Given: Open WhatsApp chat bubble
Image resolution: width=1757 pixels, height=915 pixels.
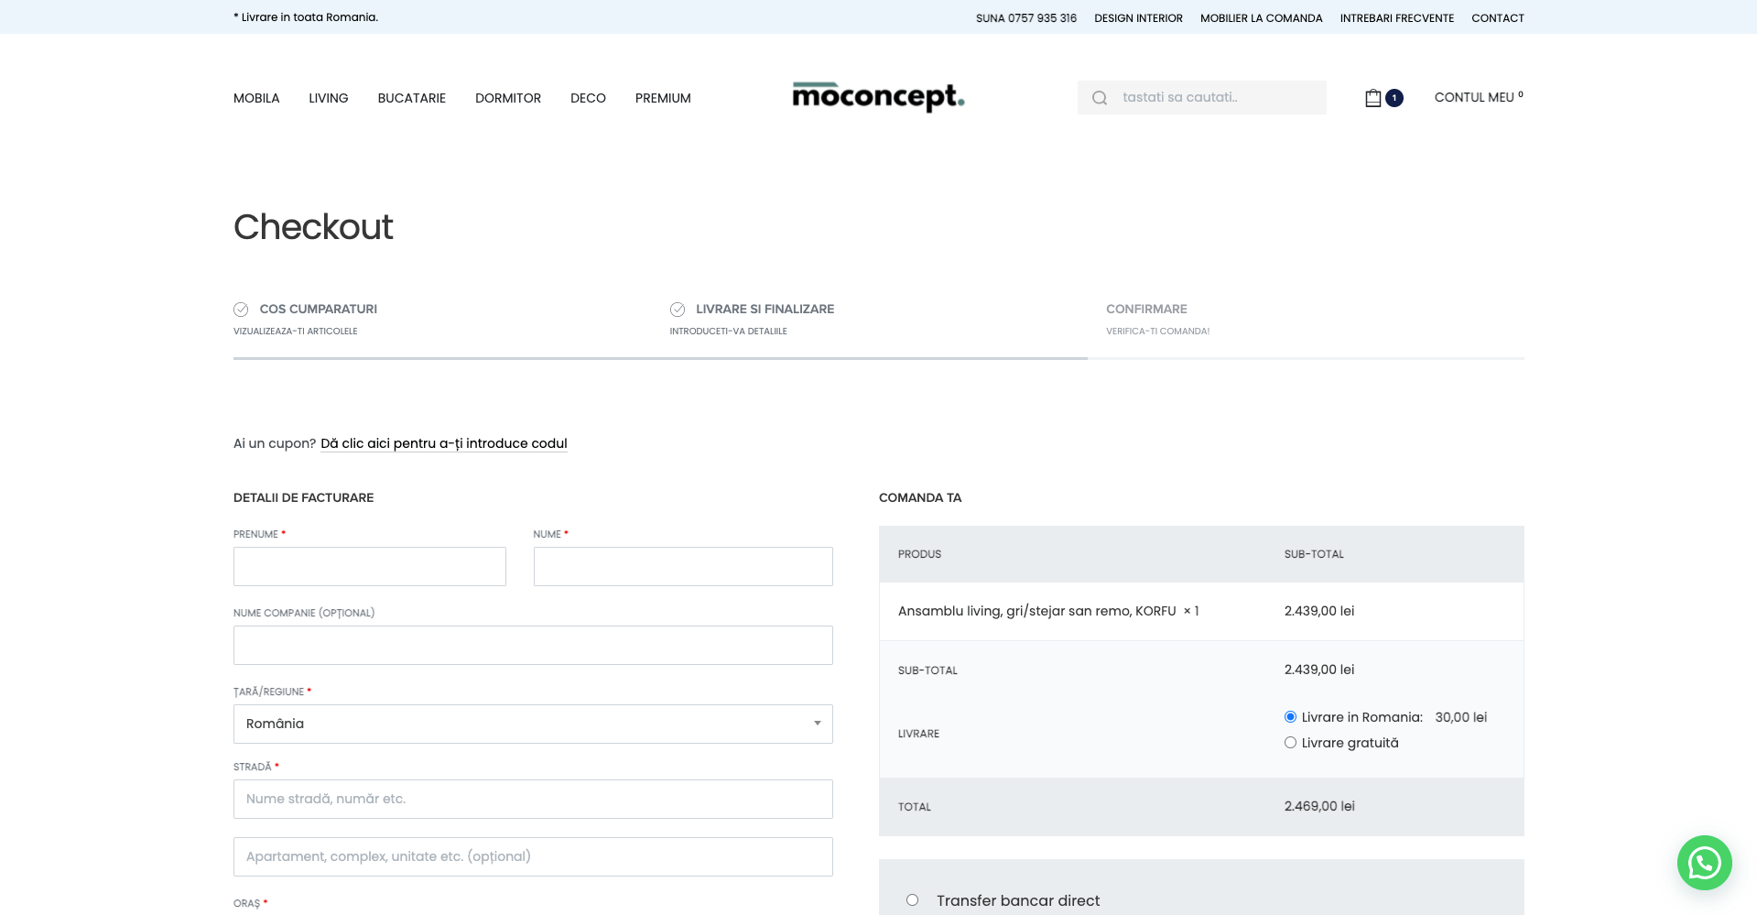Looking at the screenshot, I should coord(1704,862).
